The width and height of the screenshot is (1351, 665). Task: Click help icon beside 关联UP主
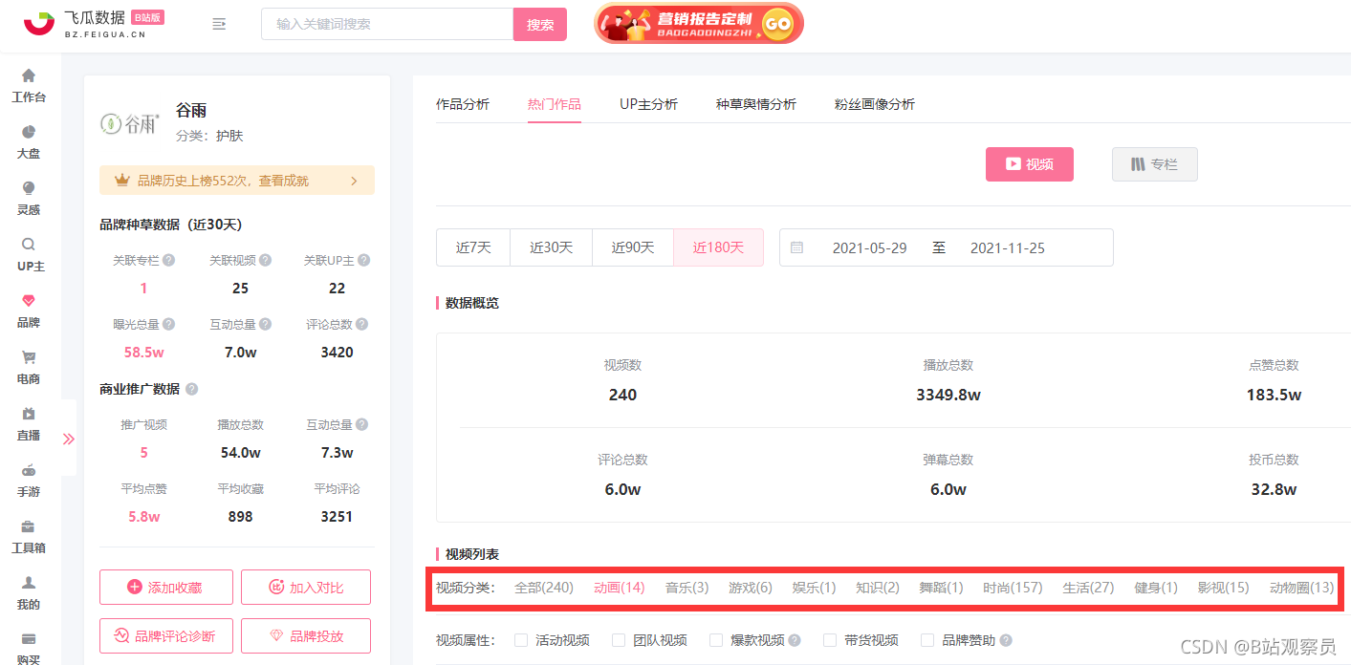[363, 260]
